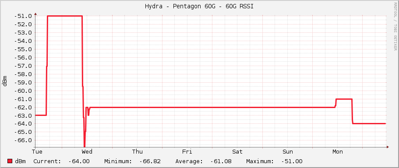Click the '-56.0' y-axis value
The width and height of the screenshot is (399, 168).
click(x=23, y=57)
